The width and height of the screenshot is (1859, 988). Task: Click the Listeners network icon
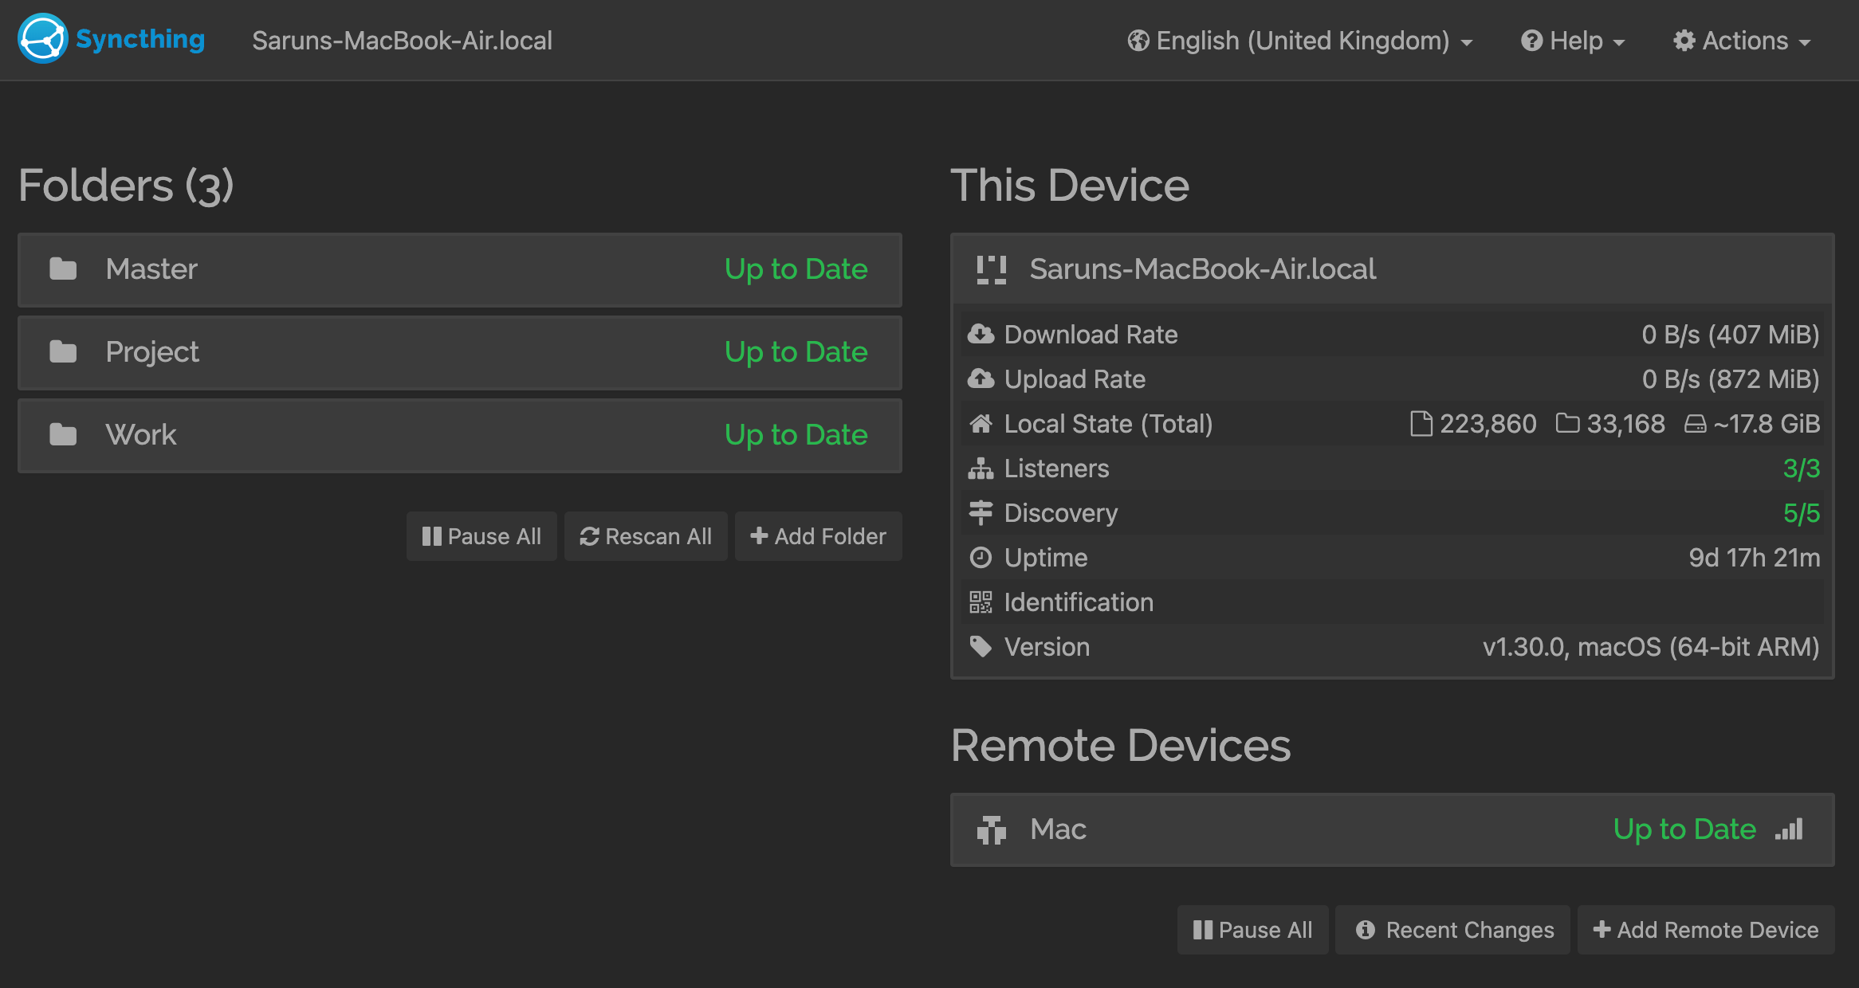click(981, 469)
